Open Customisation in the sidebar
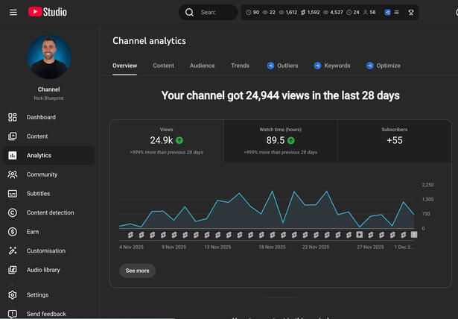The image size is (458, 319). click(46, 251)
